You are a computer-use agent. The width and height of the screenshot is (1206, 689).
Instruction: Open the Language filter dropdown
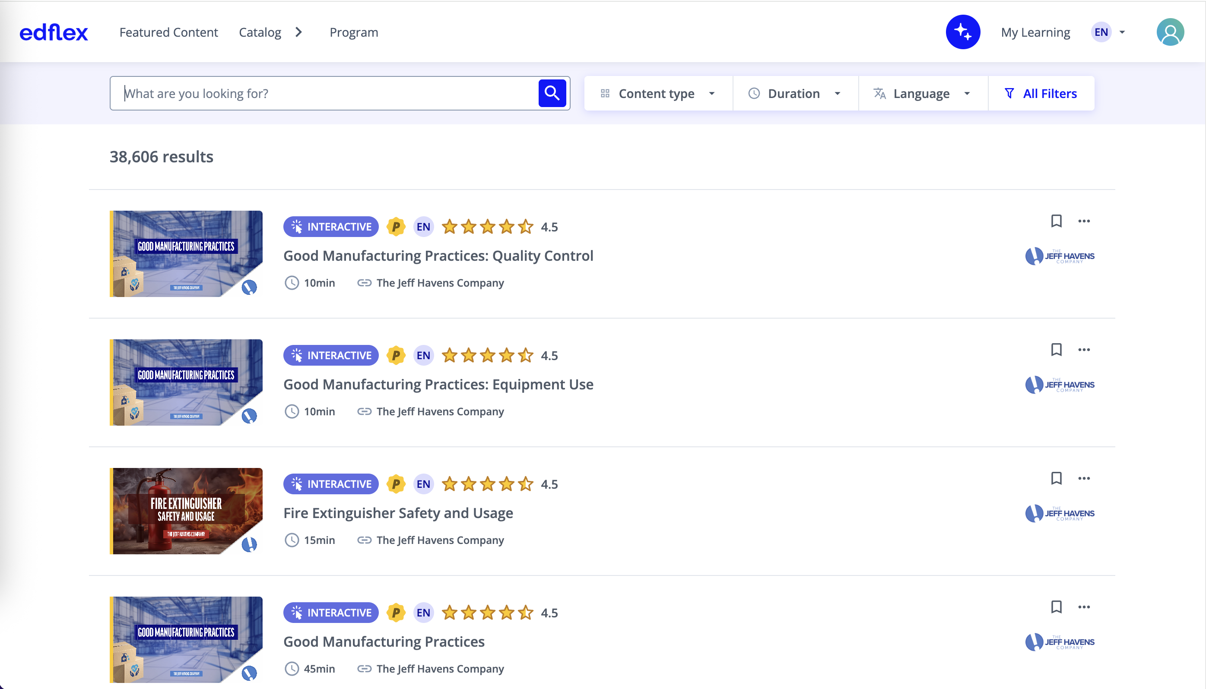coord(923,94)
